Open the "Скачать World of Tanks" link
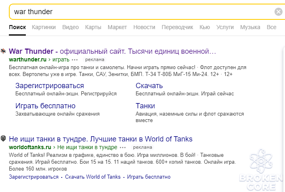 (93, 177)
